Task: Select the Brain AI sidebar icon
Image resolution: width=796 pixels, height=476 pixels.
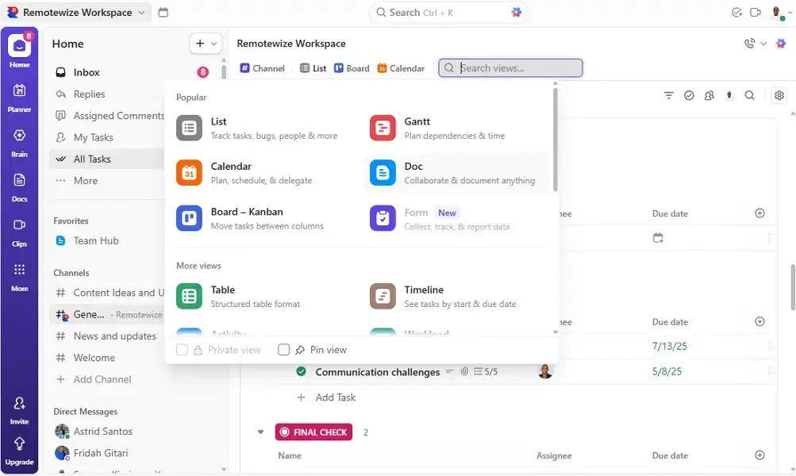Action: click(18, 140)
